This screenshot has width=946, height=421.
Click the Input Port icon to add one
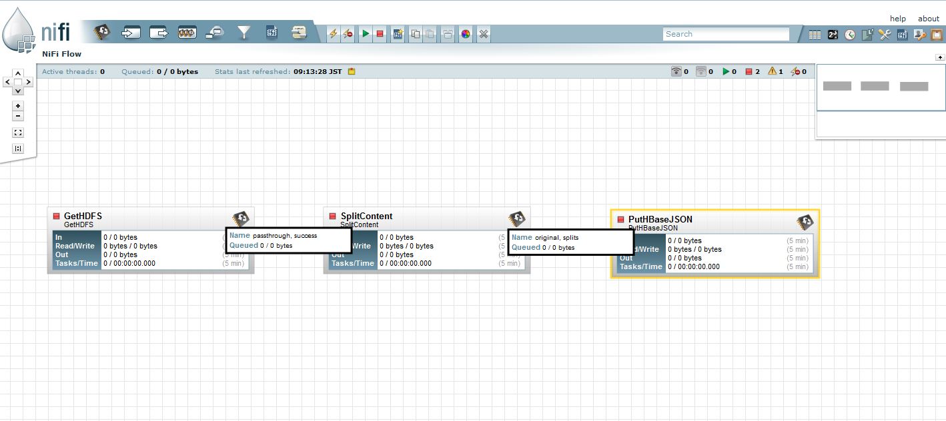(131, 32)
